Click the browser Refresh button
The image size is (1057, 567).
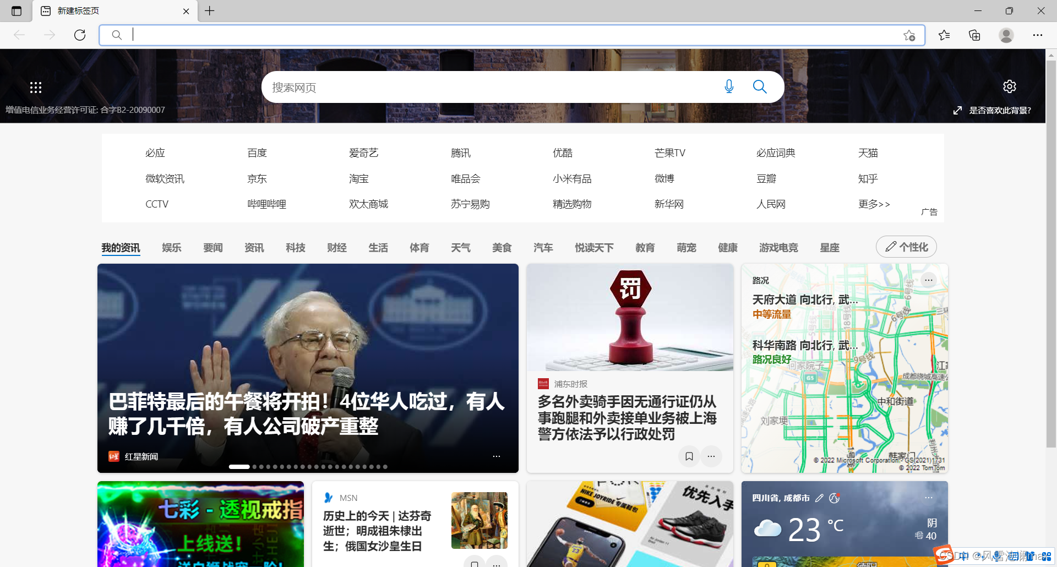click(x=80, y=35)
